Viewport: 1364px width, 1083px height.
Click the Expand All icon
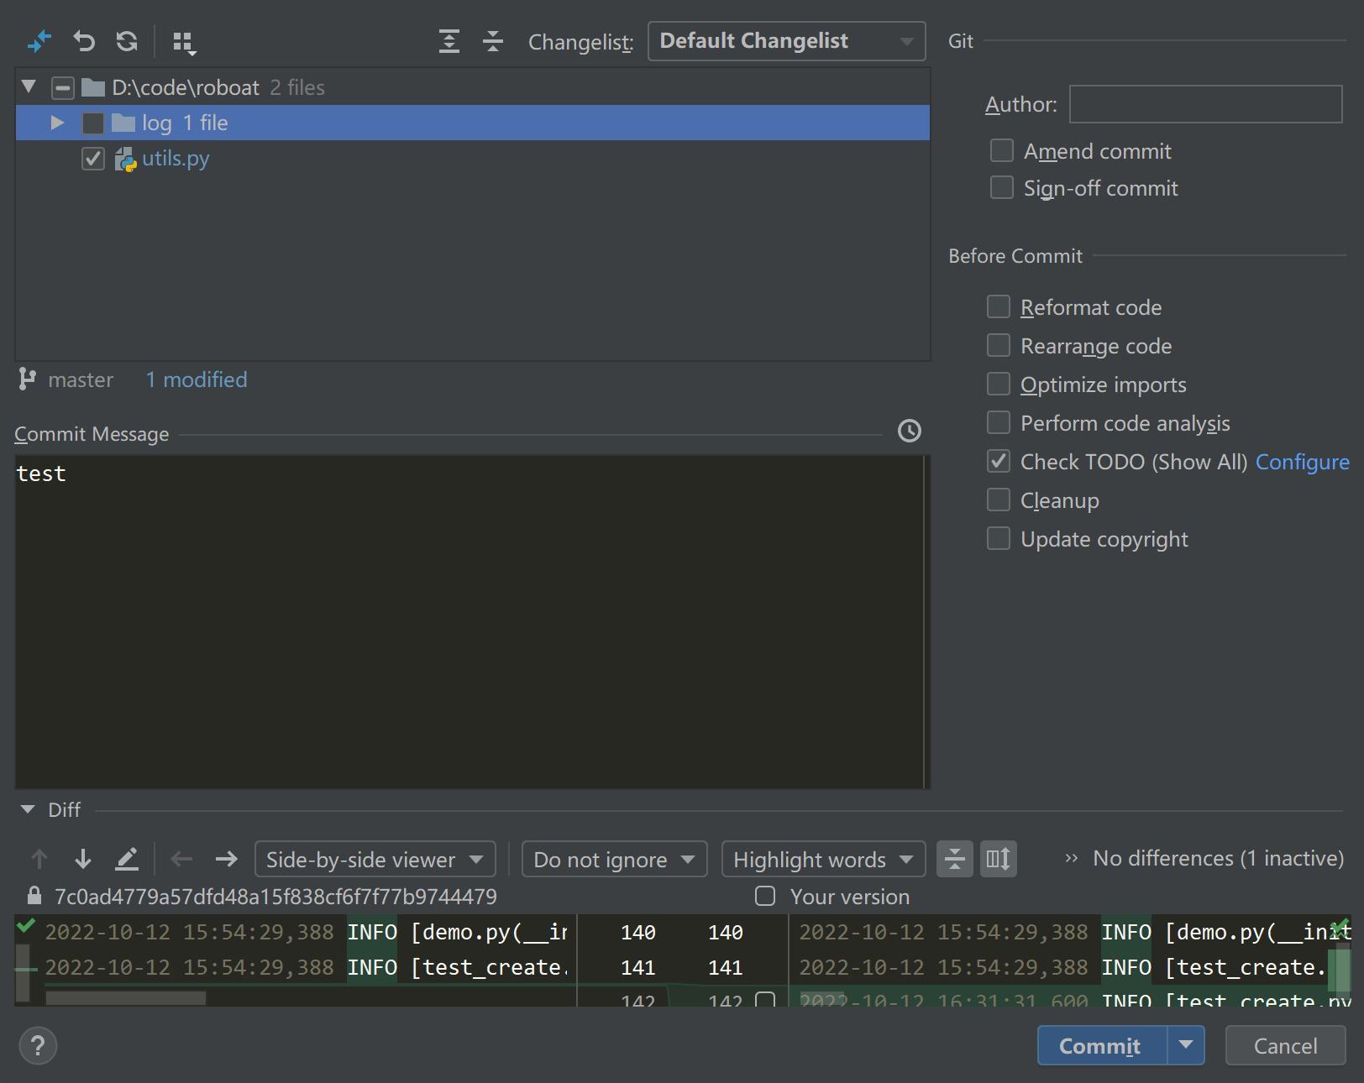coord(449,41)
